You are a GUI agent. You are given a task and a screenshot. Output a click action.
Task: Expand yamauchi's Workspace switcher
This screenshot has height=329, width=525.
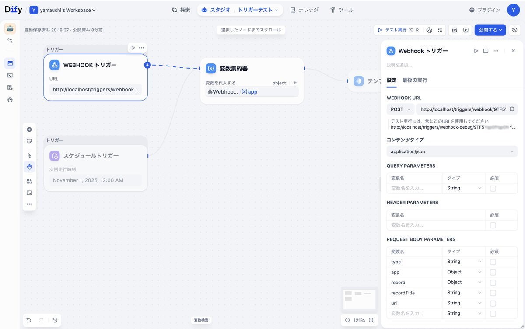pos(63,10)
